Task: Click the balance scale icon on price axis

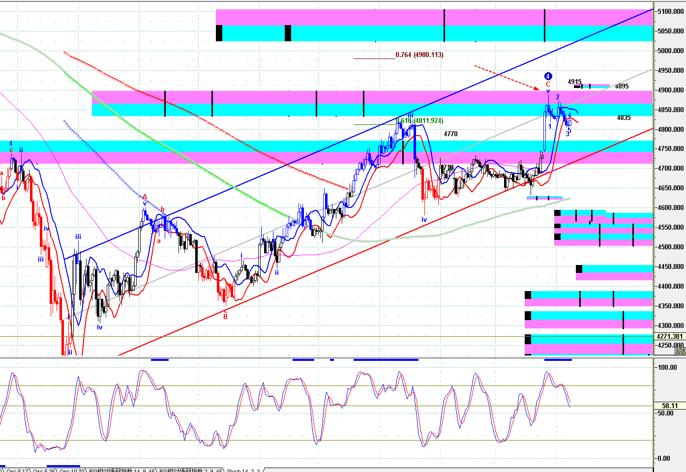Action: [x=680, y=351]
